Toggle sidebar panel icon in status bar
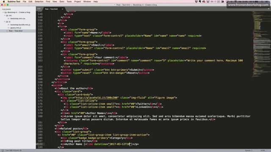This screenshot has height=152, width=271. [x=3, y=150]
